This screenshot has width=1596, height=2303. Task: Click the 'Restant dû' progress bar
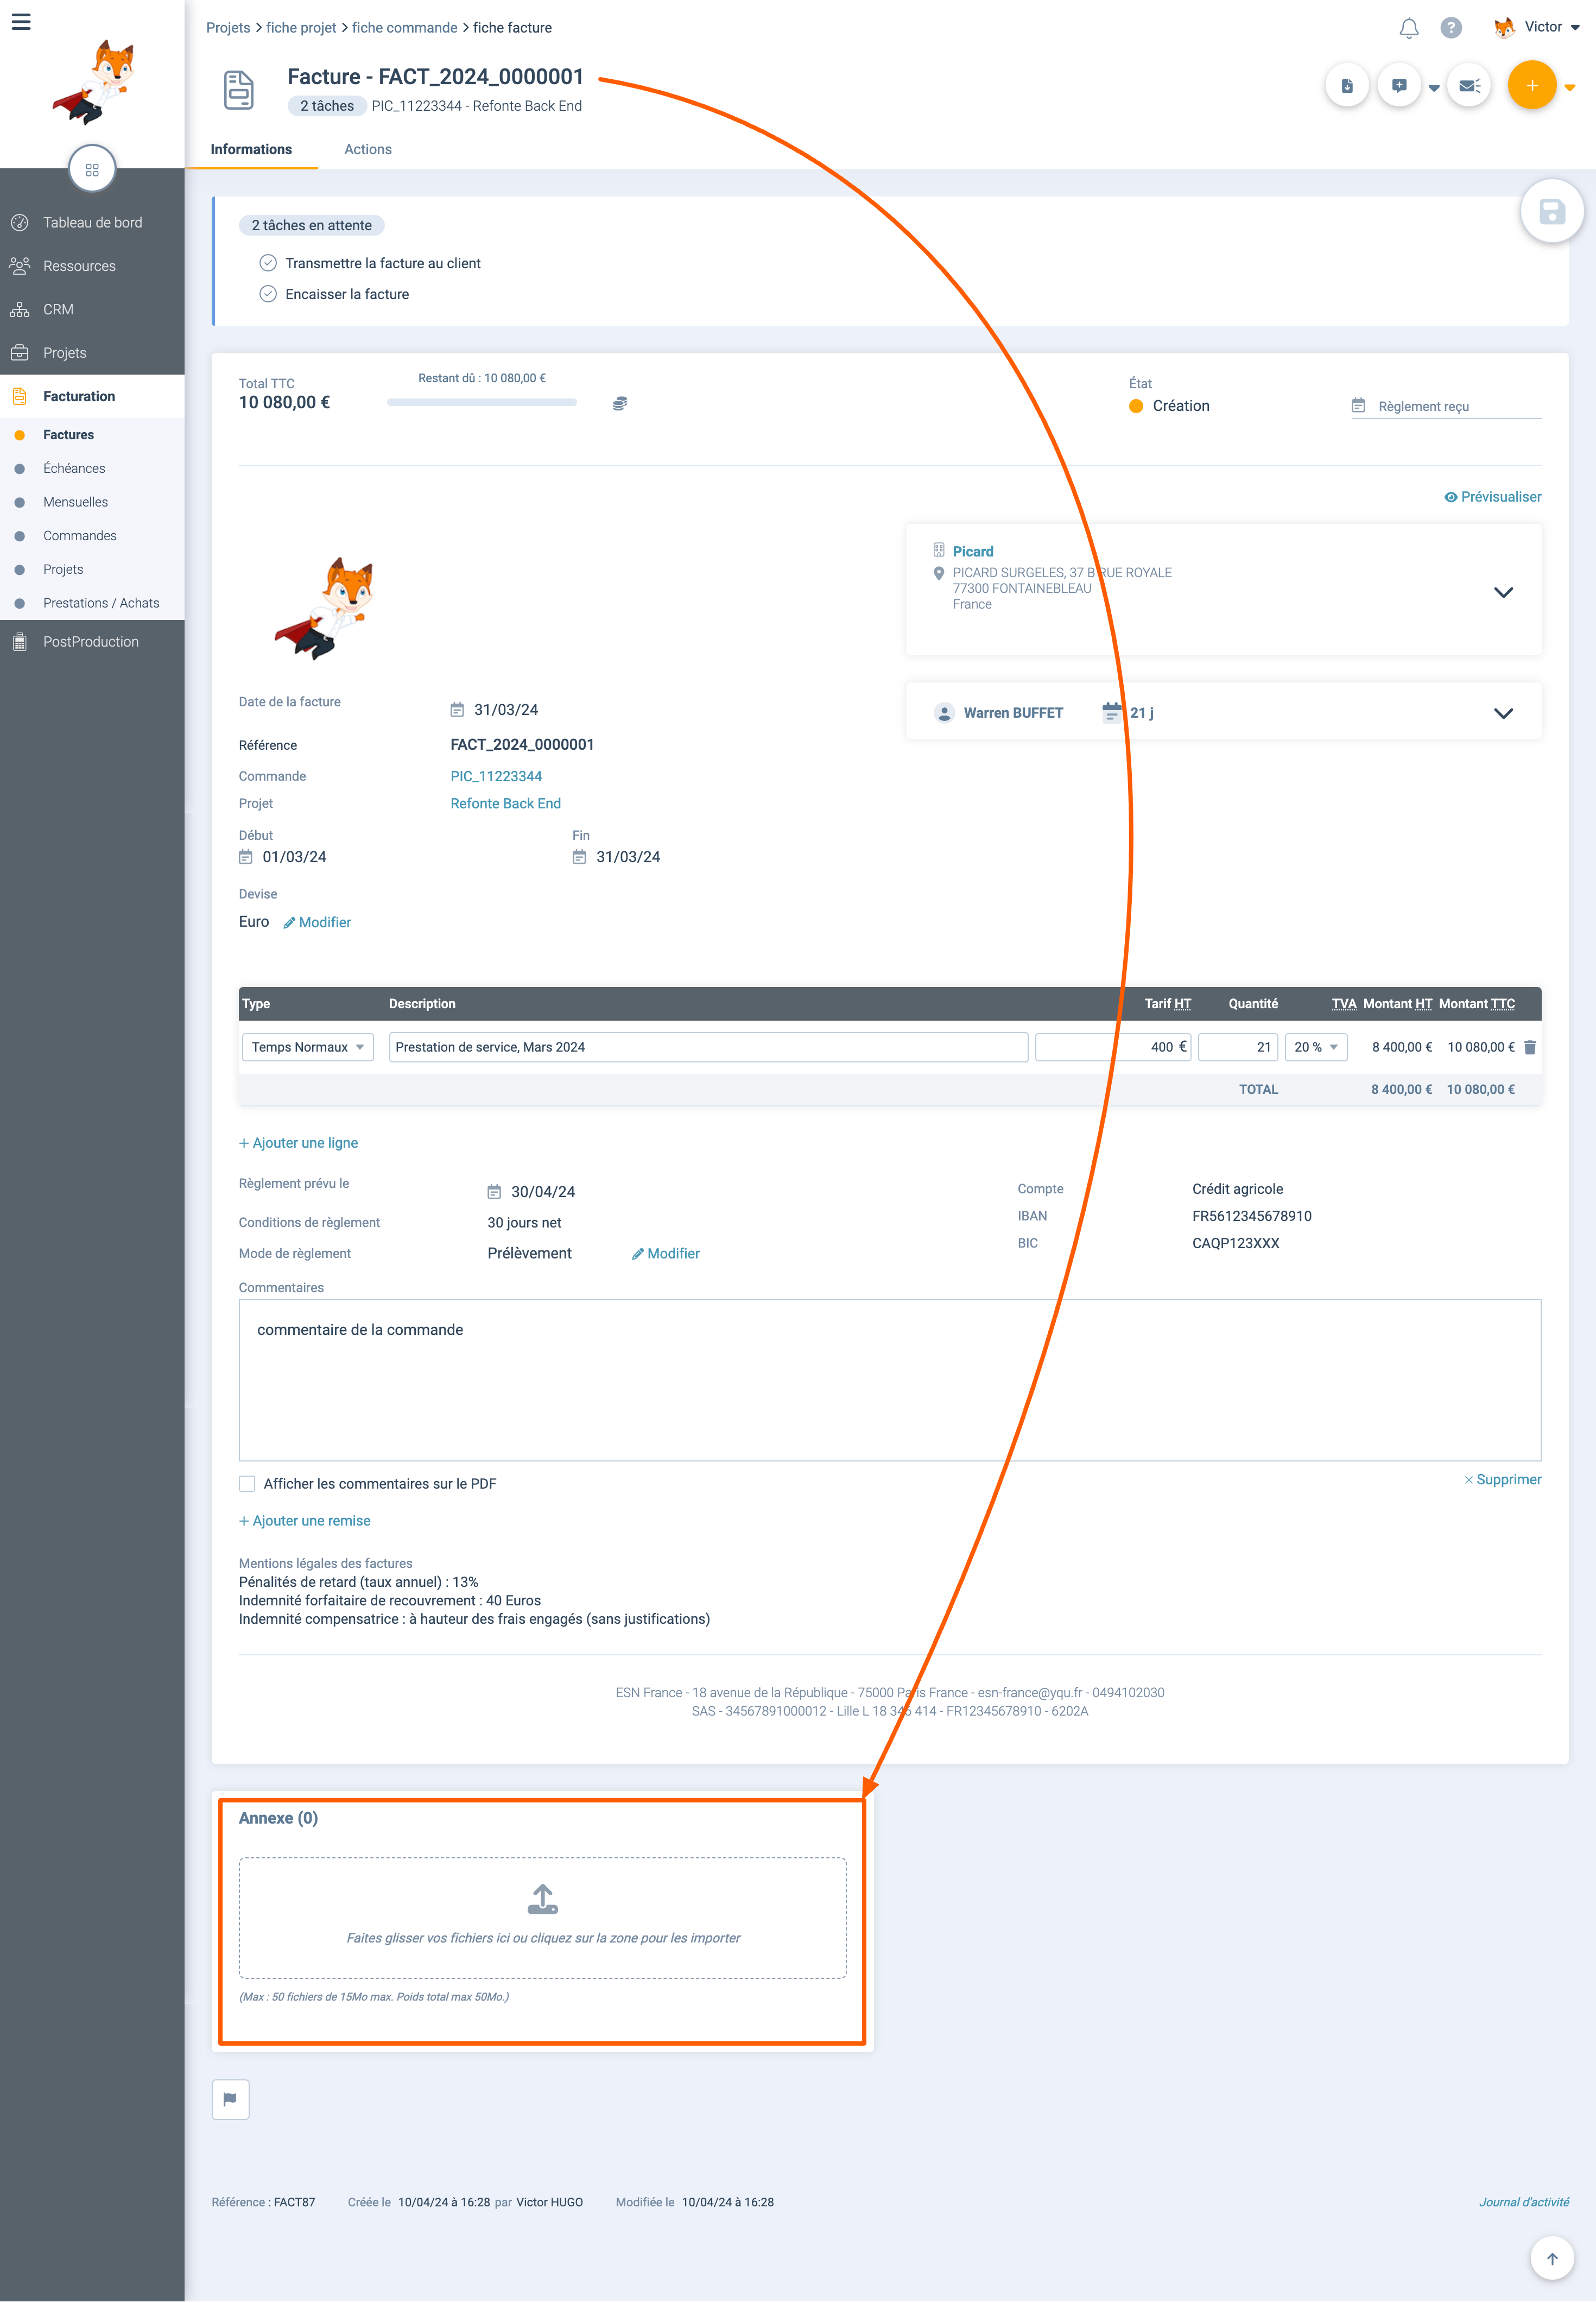tap(482, 403)
